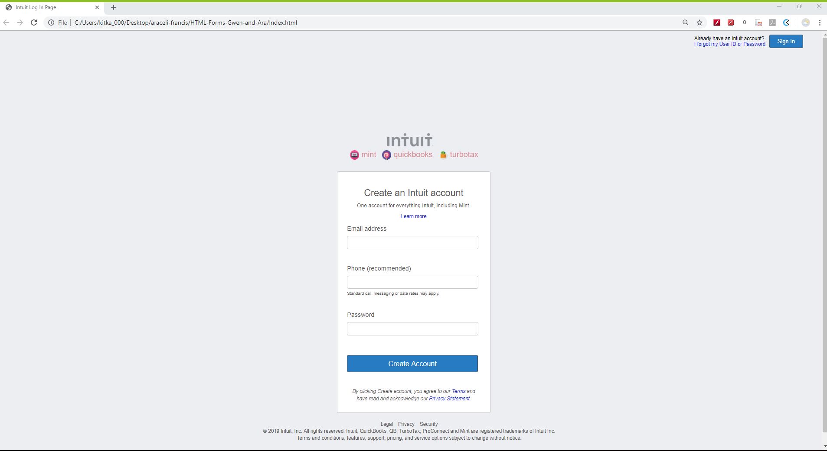827x451 pixels.
Task: Open the Security footer link
Action: tap(428, 424)
